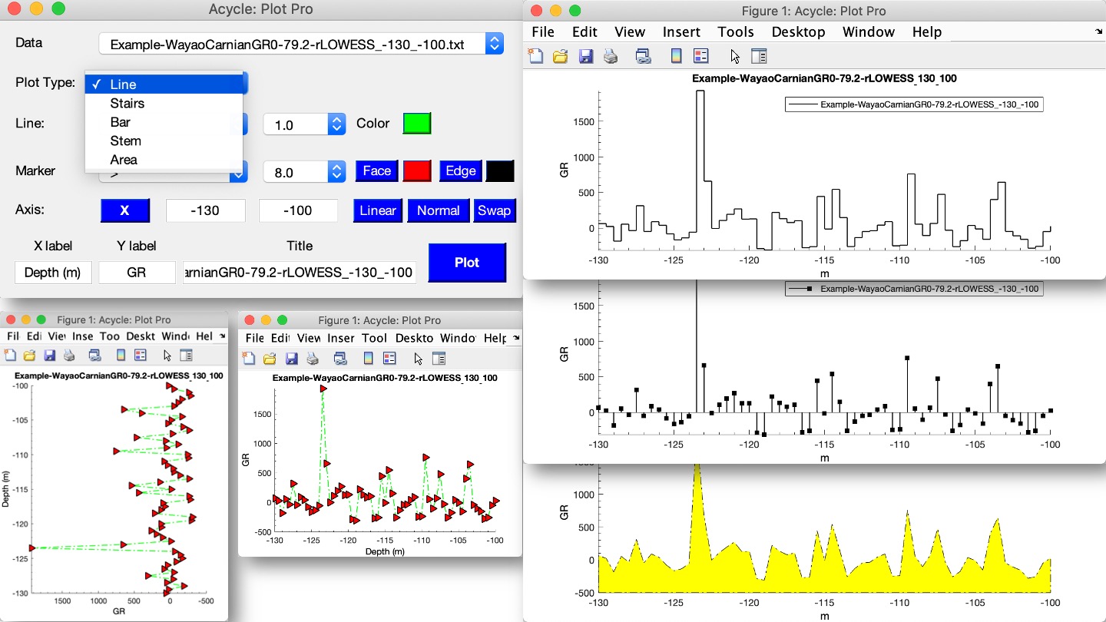
Task: Open Desktop menu in stairs plot window
Action: [798, 31]
